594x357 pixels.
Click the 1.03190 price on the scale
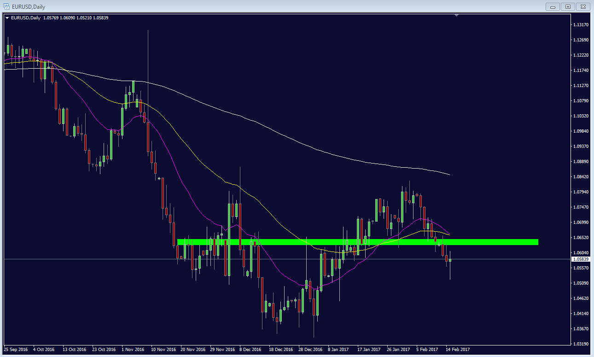click(x=580, y=344)
